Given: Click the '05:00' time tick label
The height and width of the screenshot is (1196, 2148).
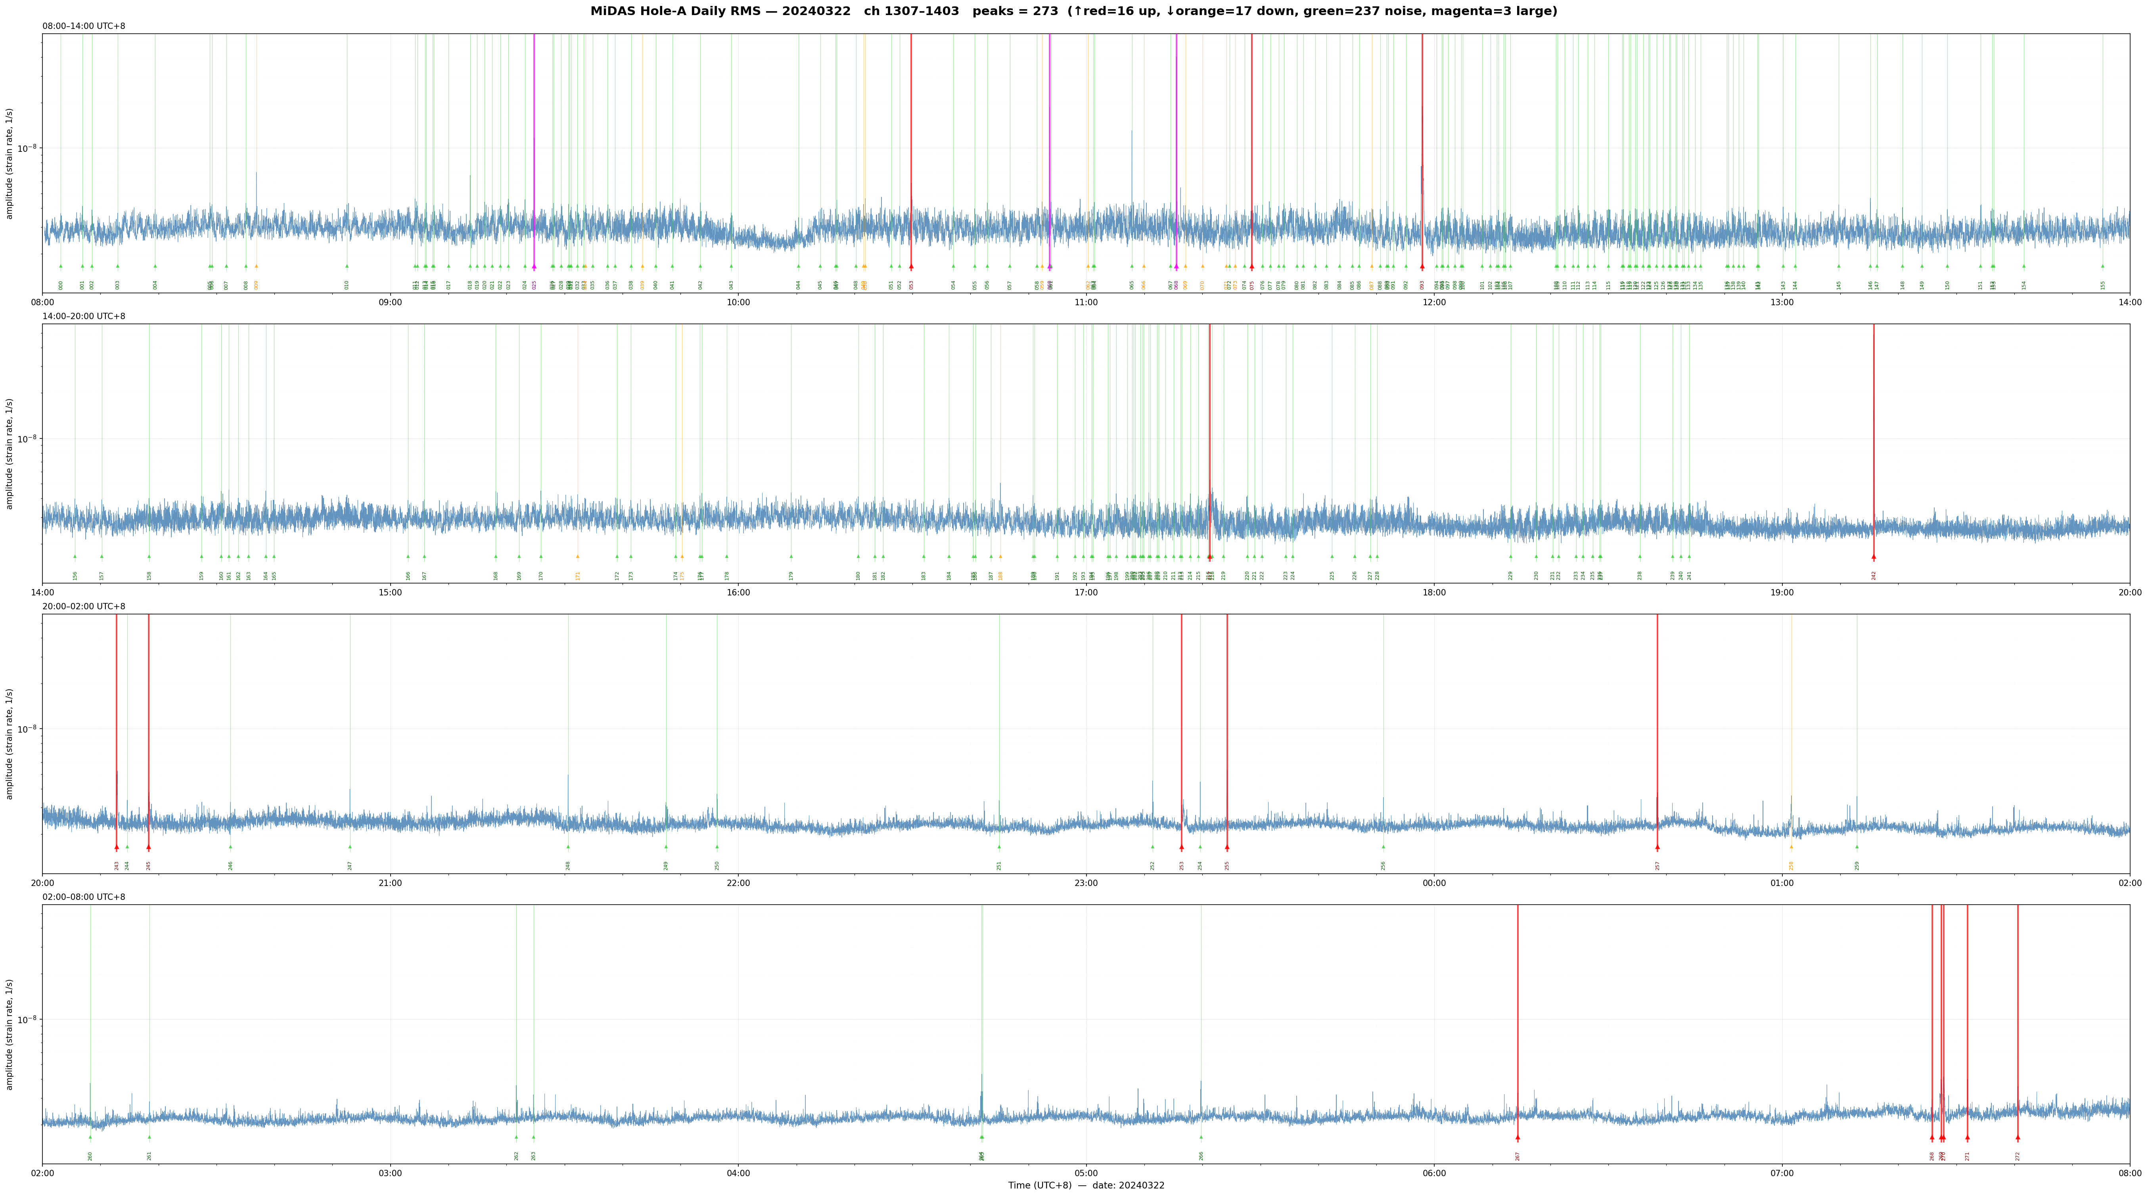Looking at the screenshot, I should click(x=1086, y=1173).
